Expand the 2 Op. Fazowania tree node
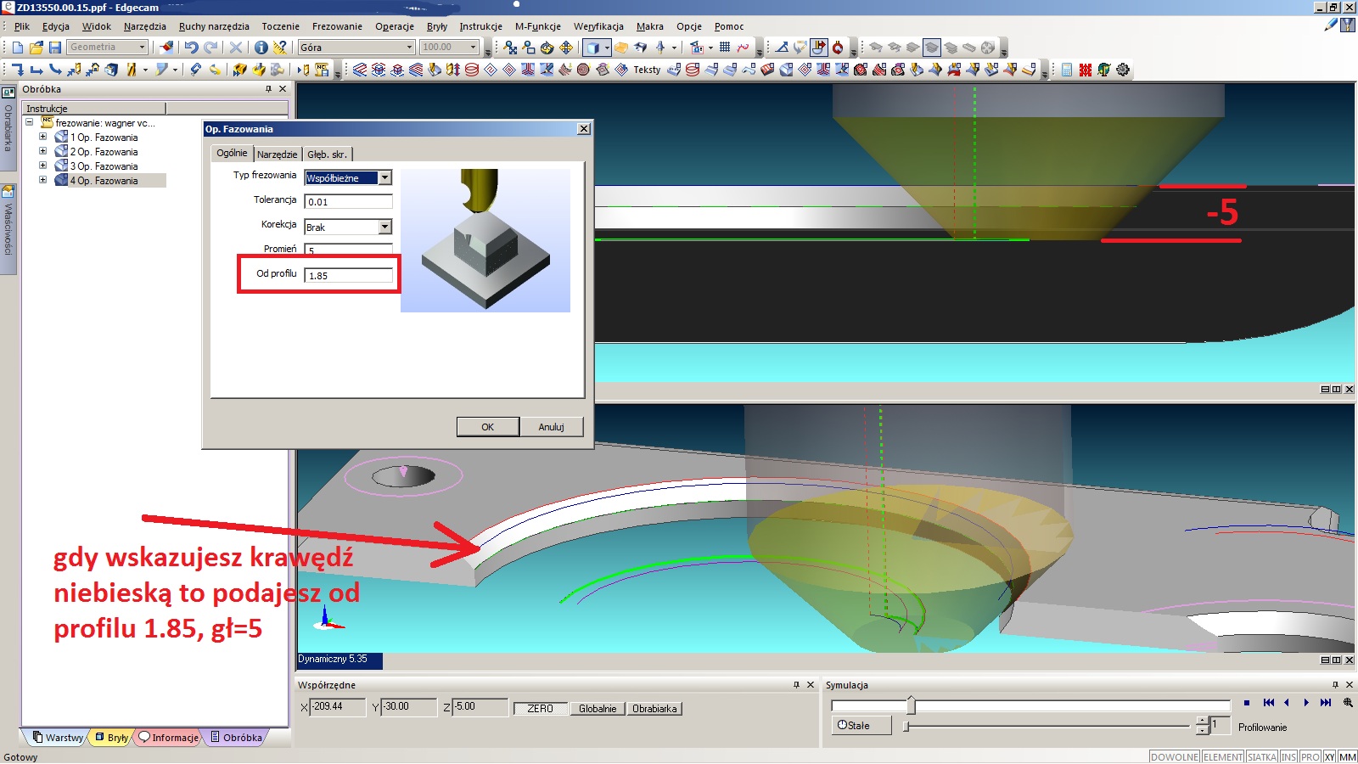 point(42,151)
